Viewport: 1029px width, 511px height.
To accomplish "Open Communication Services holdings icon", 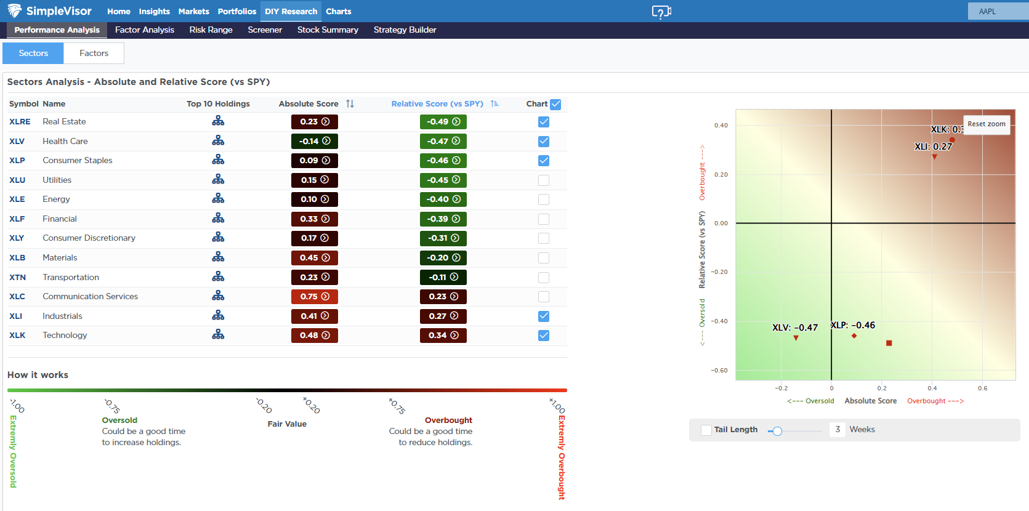I will pyautogui.click(x=218, y=296).
